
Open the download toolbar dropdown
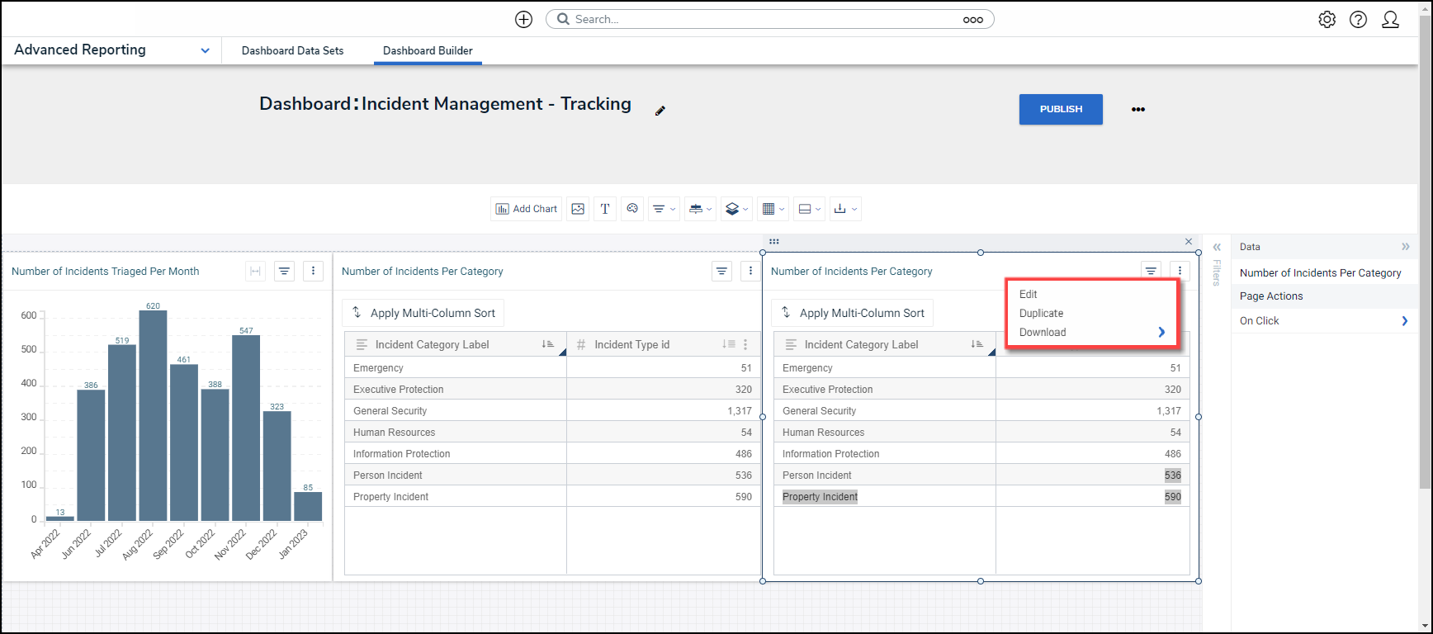click(844, 209)
